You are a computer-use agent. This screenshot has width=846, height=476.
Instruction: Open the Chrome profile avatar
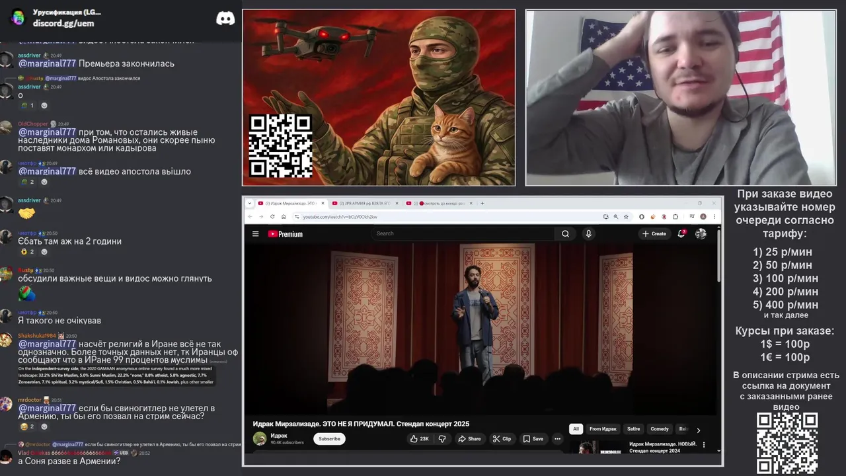[x=703, y=216]
